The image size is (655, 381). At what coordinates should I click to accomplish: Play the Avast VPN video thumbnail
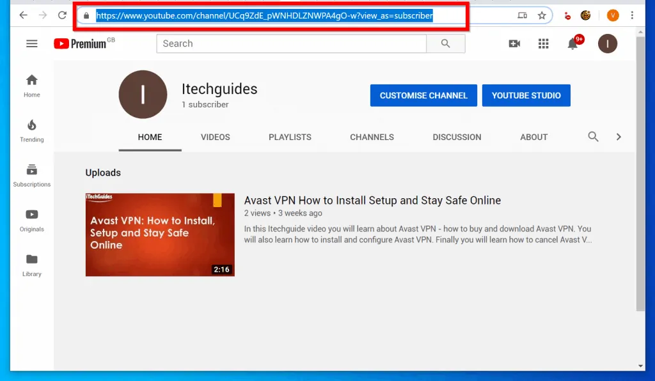pyautogui.click(x=159, y=234)
